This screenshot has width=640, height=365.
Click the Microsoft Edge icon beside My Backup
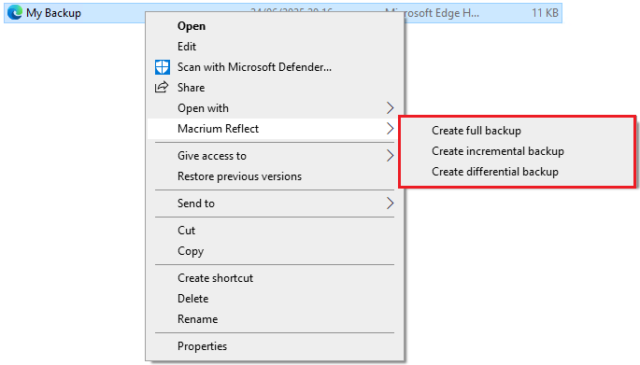coord(15,13)
